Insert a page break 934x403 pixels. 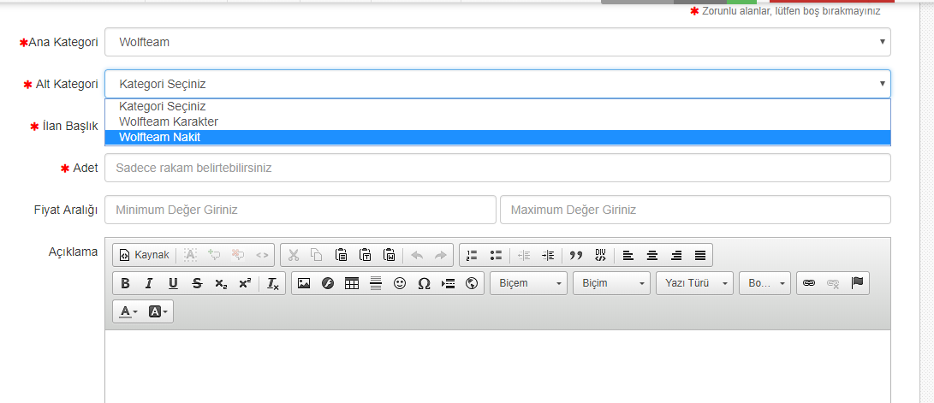tap(448, 283)
